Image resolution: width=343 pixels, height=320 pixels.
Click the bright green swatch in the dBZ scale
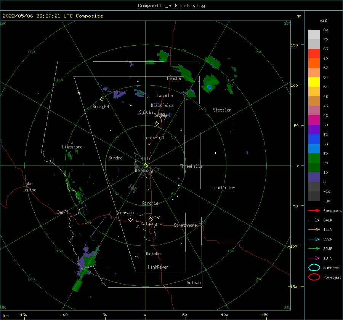tap(314, 158)
